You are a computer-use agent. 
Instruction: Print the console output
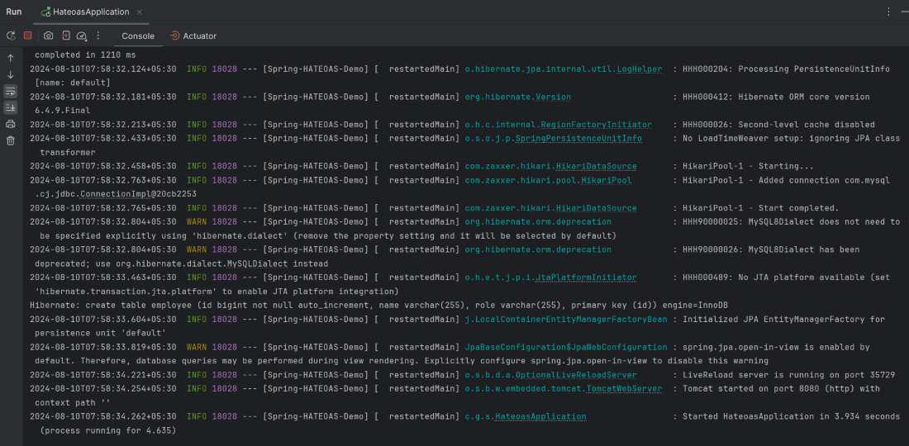[11, 124]
